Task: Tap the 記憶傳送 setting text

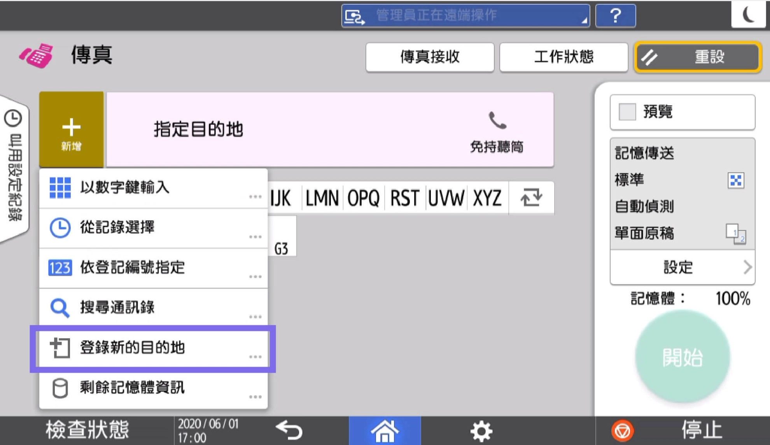Action: coord(644,154)
